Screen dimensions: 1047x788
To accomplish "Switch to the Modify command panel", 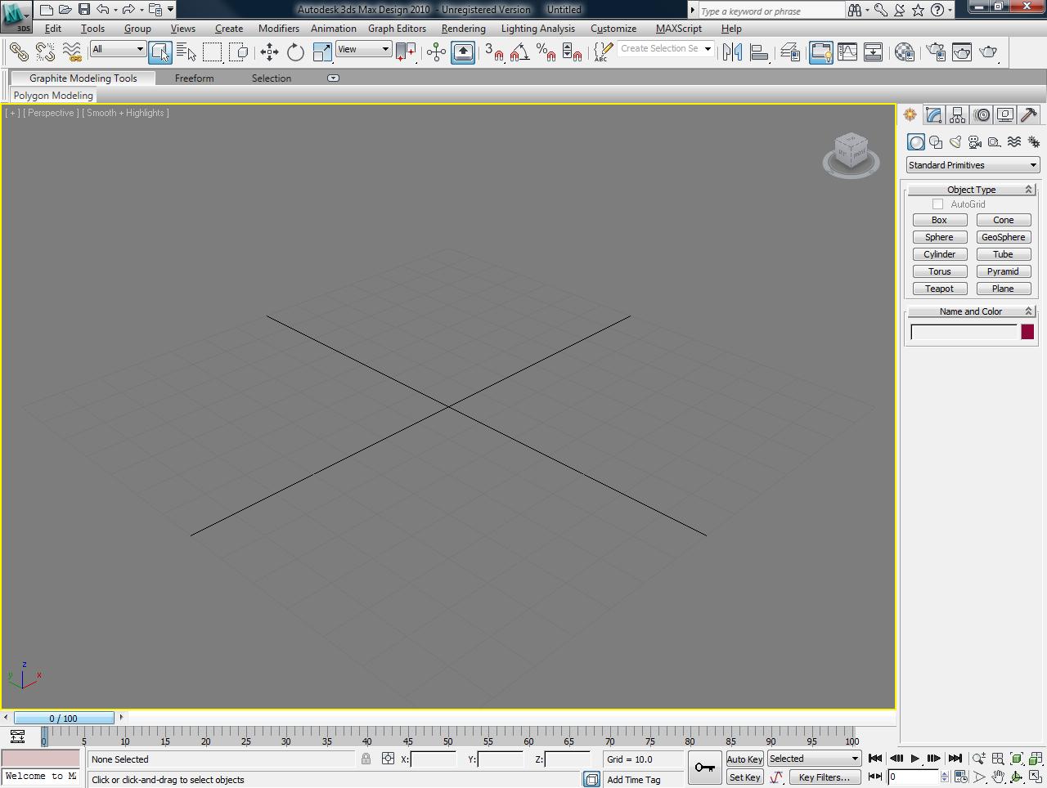I will 933,115.
